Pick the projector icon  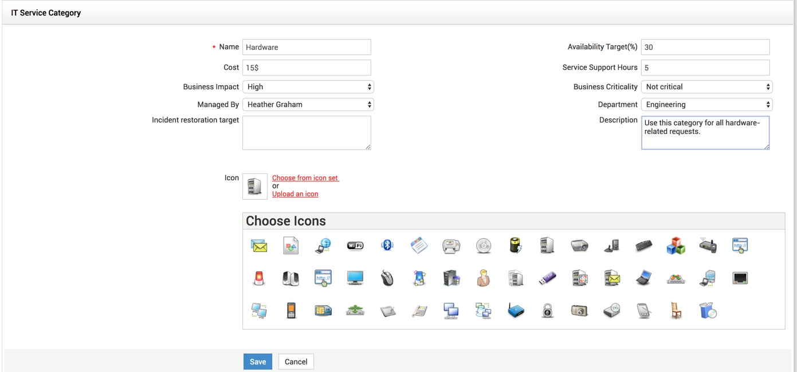580,246
